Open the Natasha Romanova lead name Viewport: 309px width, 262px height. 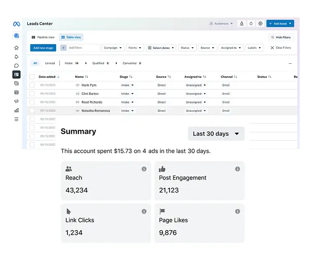(x=96, y=111)
